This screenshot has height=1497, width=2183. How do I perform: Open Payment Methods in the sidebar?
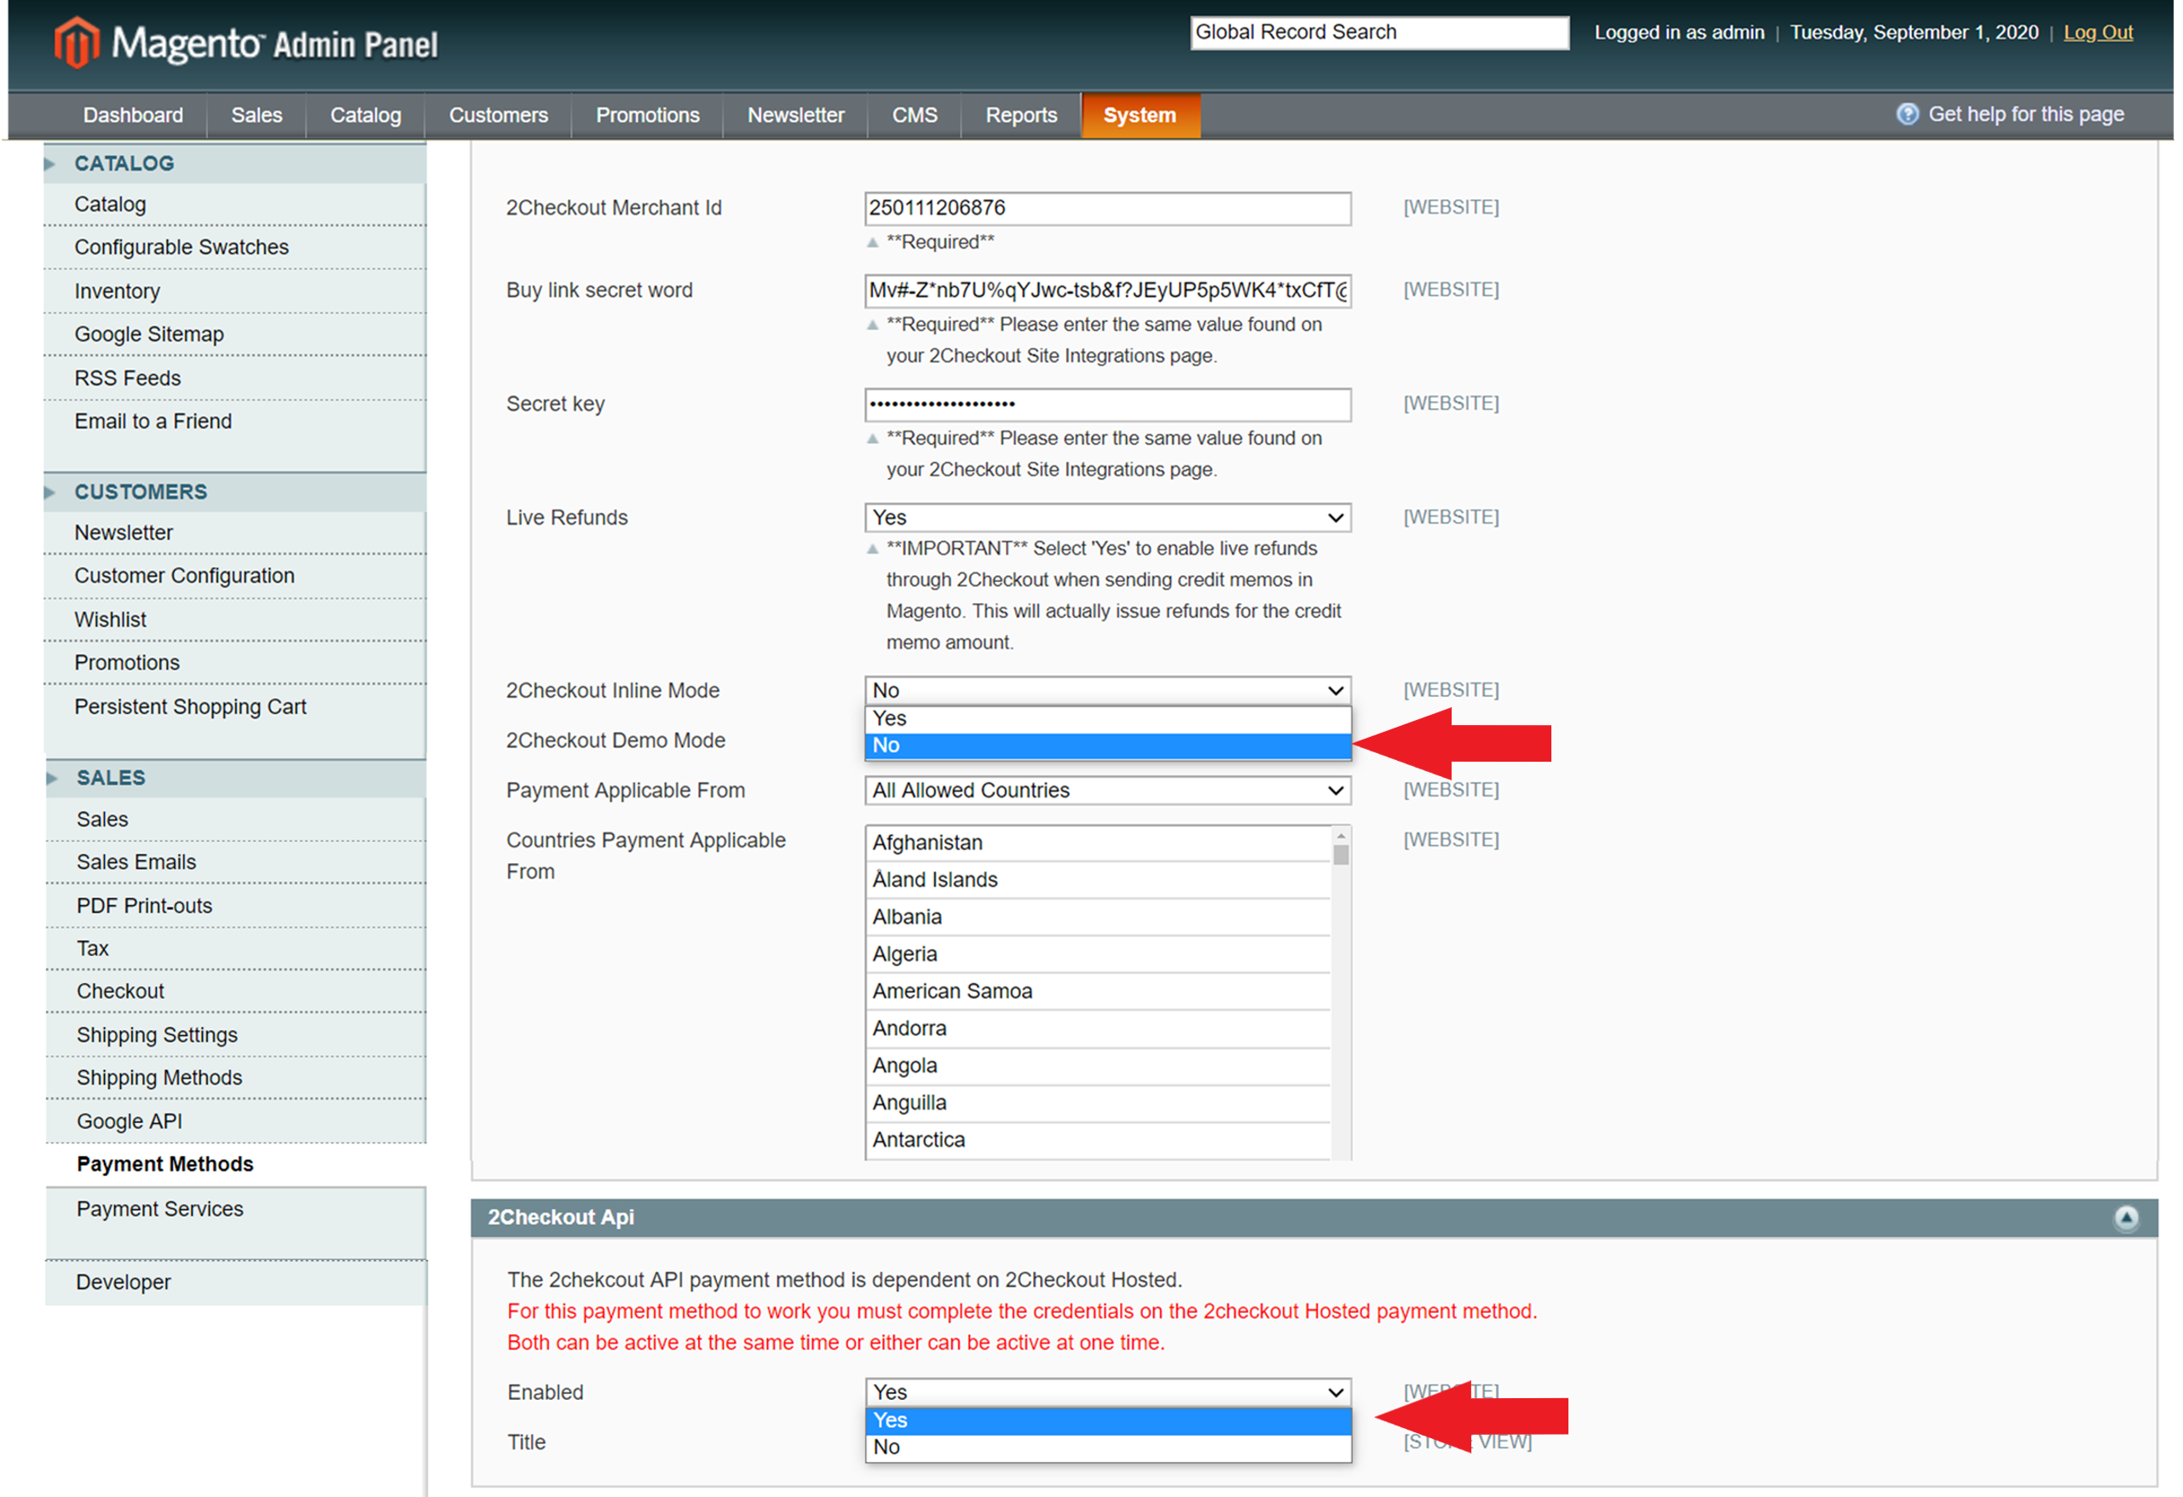click(x=236, y=1166)
